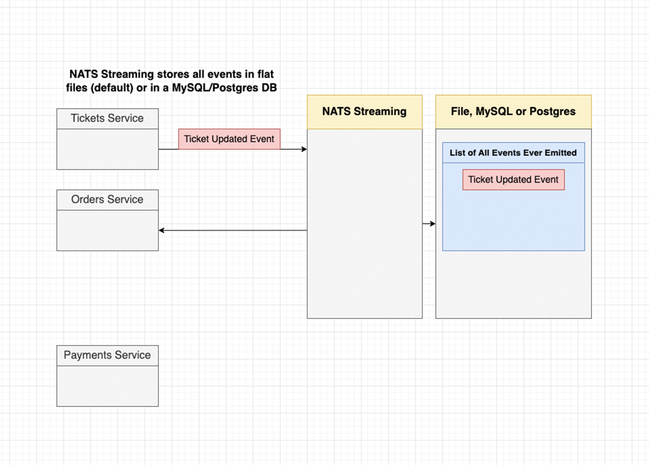Select the Ticket Updated Event inside events list
Screen dimensions: 649x465
pyautogui.click(x=513, y=180)
